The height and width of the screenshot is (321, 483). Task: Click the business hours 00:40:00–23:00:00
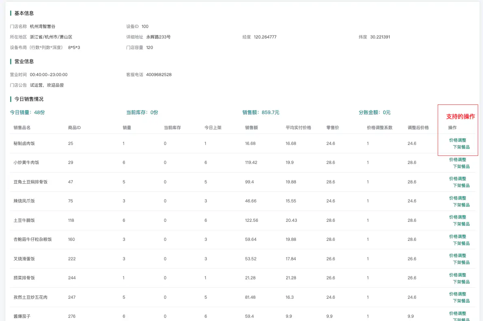click(x=49, y=74)
